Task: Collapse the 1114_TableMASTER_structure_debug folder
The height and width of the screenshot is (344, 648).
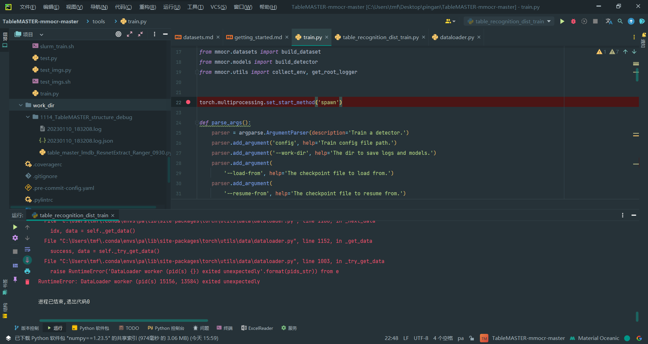Action: click(x=28, y=117)
